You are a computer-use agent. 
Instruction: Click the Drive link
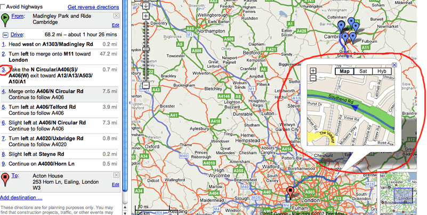pos(17,35)
